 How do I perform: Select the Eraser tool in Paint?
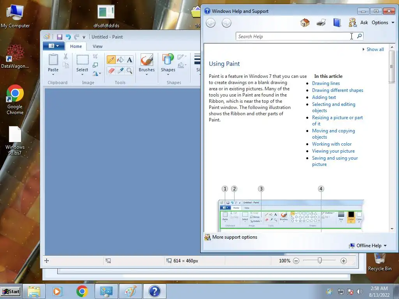[111, 70]
